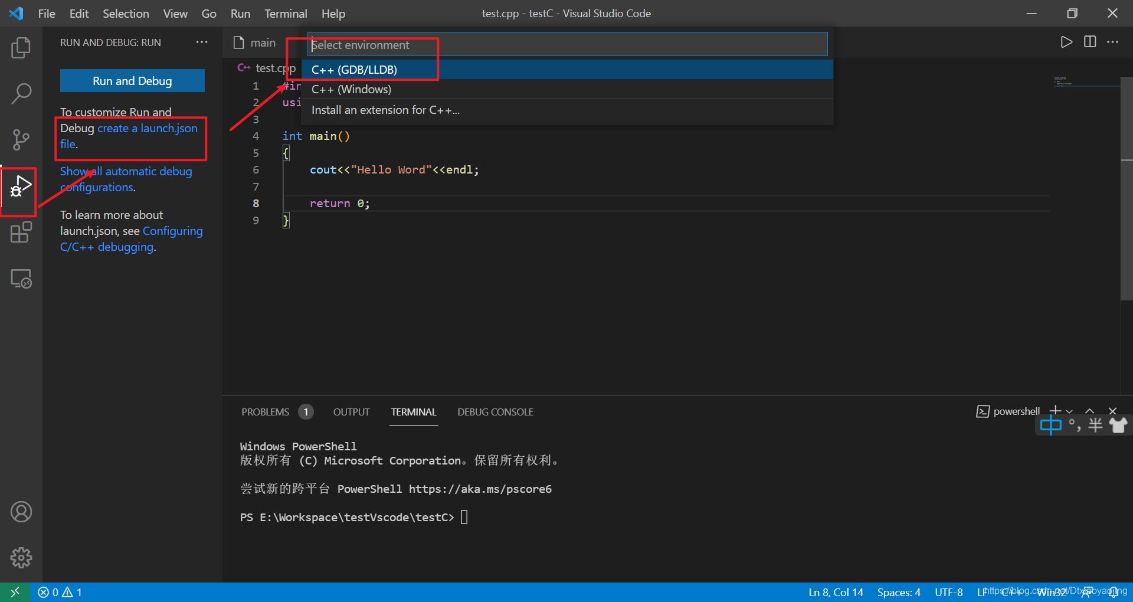Open the Help menu
1133x602 pixels.
[333, 13]
